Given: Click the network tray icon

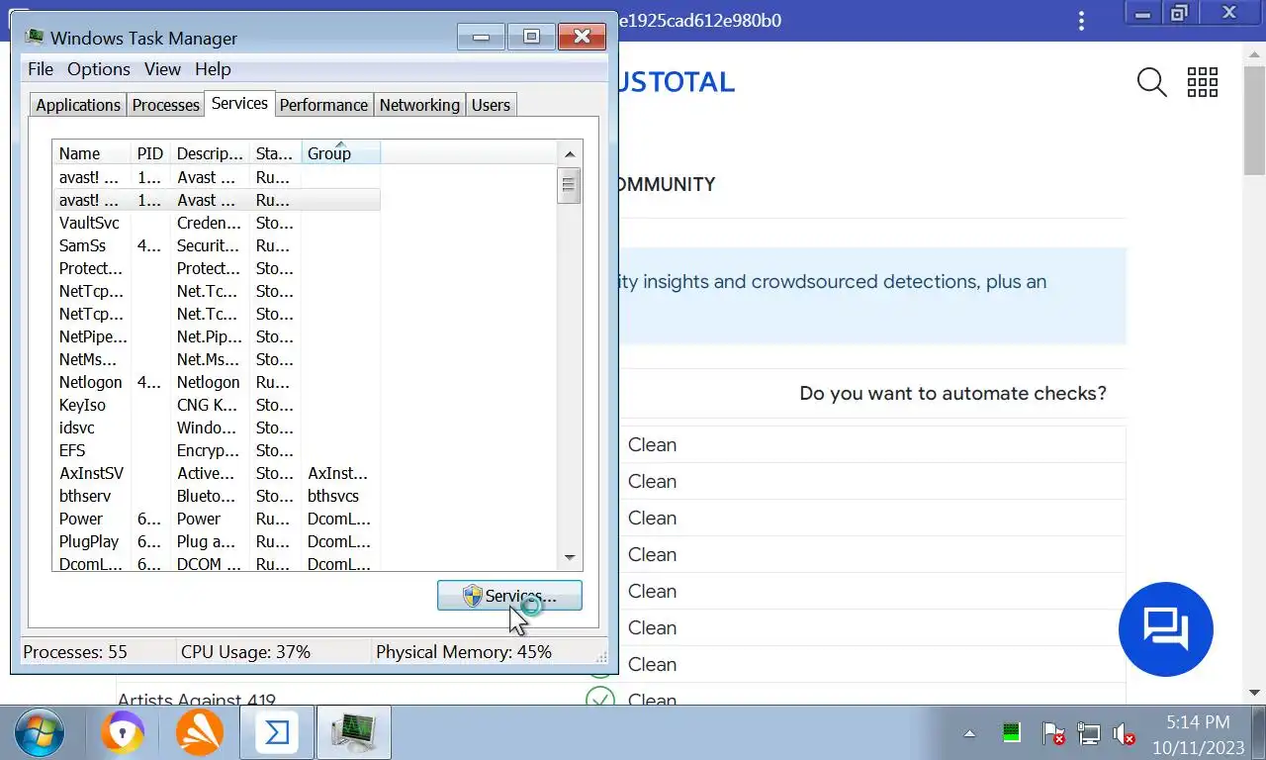Looking at the screenshot, I should click(x=1089, y=734).
